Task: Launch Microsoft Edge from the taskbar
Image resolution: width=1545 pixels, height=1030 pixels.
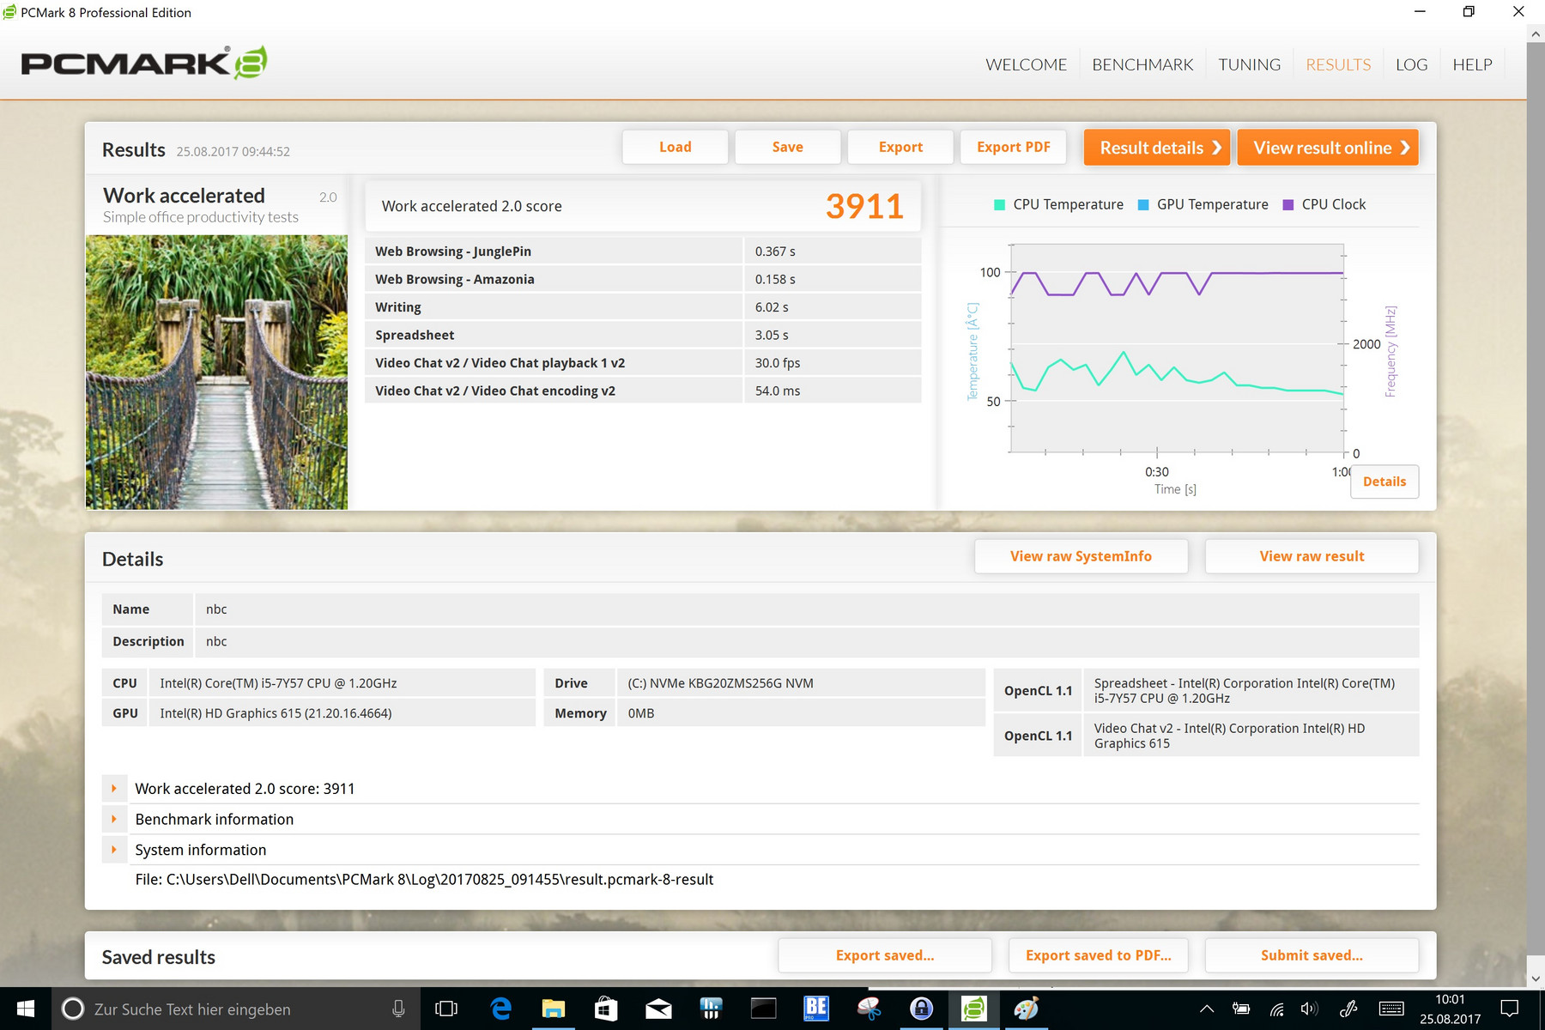Action: [500, 1009]
